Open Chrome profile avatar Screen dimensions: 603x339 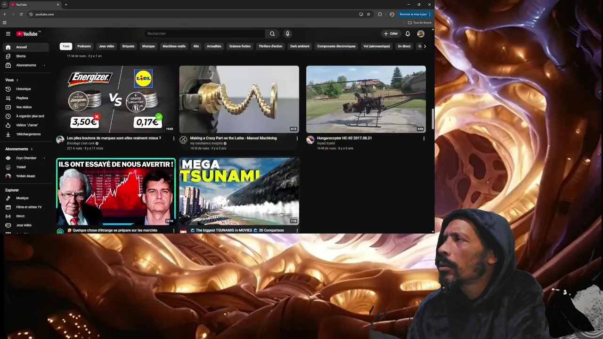point(392,14)
